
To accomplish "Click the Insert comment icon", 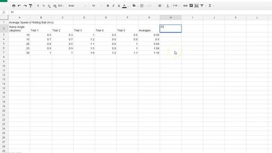I will [x=191, y=6].
